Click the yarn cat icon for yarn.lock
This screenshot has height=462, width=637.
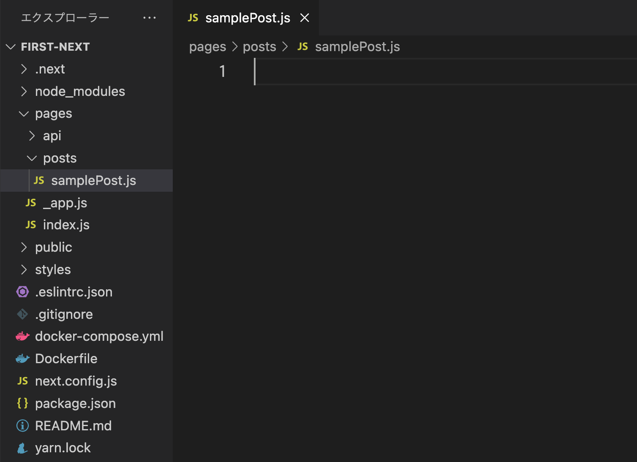click(22, 448)
